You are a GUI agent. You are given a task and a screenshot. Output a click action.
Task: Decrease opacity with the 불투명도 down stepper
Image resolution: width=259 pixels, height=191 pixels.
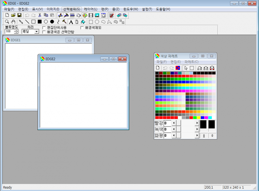click(x=16, y=33)
